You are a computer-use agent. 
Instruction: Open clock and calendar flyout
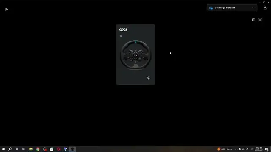[259, 149]
